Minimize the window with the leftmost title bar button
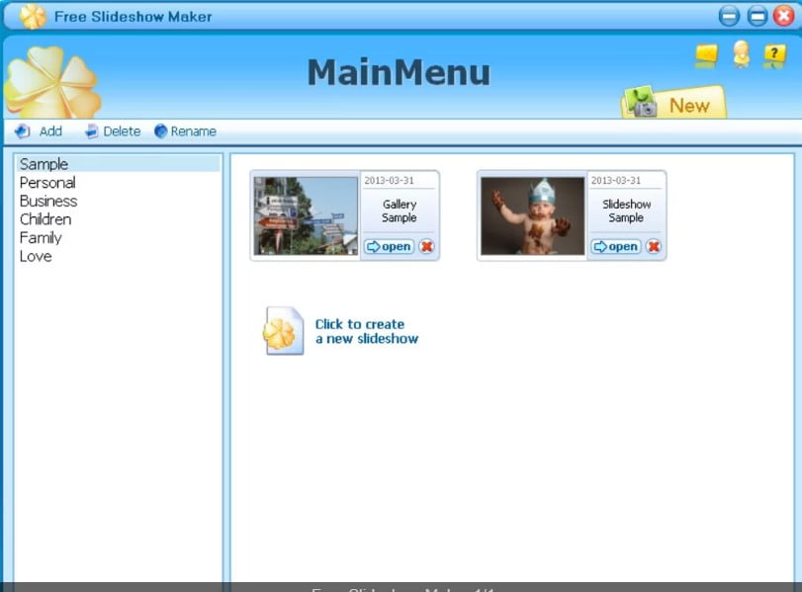 [x=729, y=16]
